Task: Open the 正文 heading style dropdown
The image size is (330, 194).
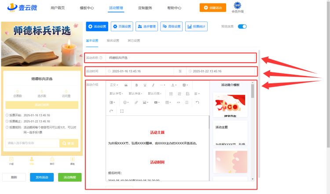Action: click(114, 85)
